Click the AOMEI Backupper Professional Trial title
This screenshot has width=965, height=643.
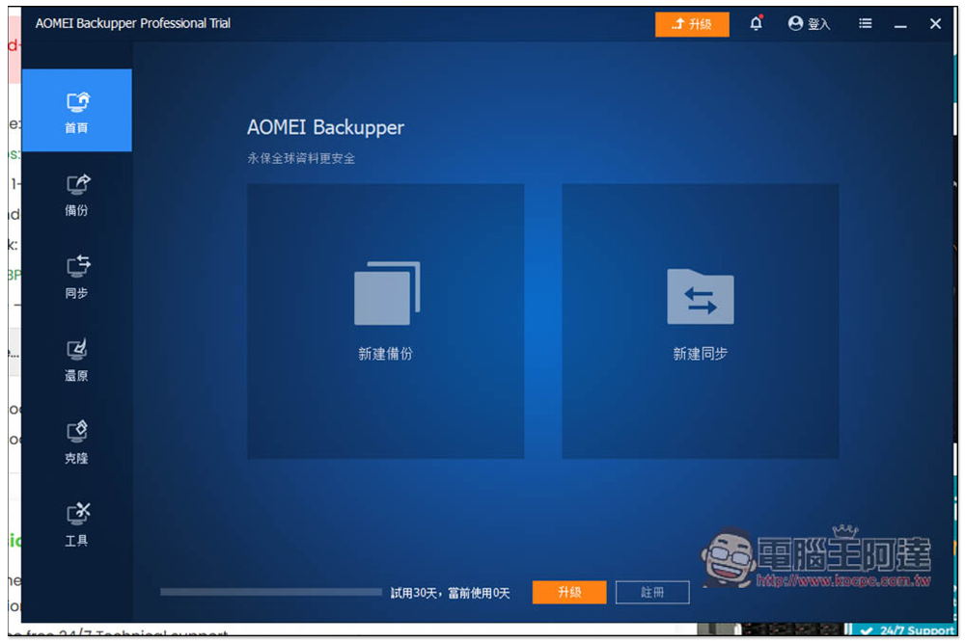tap(133, 23)
